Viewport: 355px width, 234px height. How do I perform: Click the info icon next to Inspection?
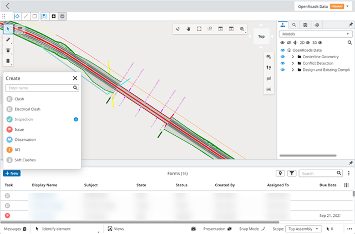pyautogui.click(x=76, y=119)
